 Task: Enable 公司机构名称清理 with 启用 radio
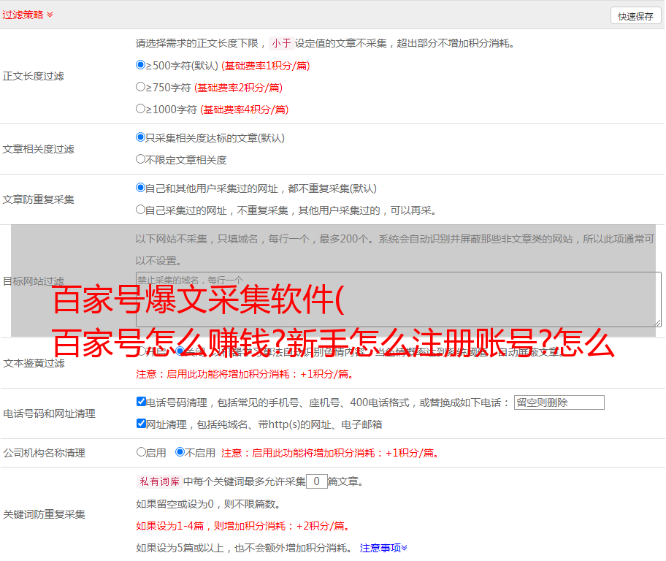[141, 452]
